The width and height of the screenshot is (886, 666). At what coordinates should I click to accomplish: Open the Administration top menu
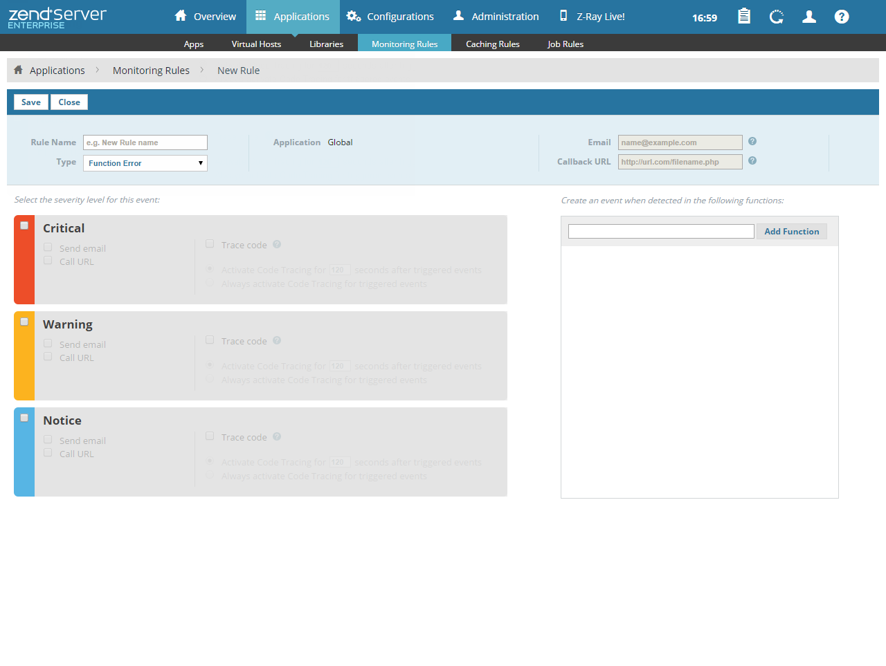pyautogui.click(x=496, y=17)
